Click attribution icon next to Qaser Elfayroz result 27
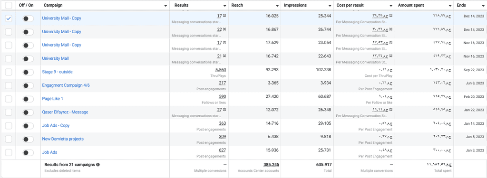Viewport: 487px width, 178px height. pos(224,110)
